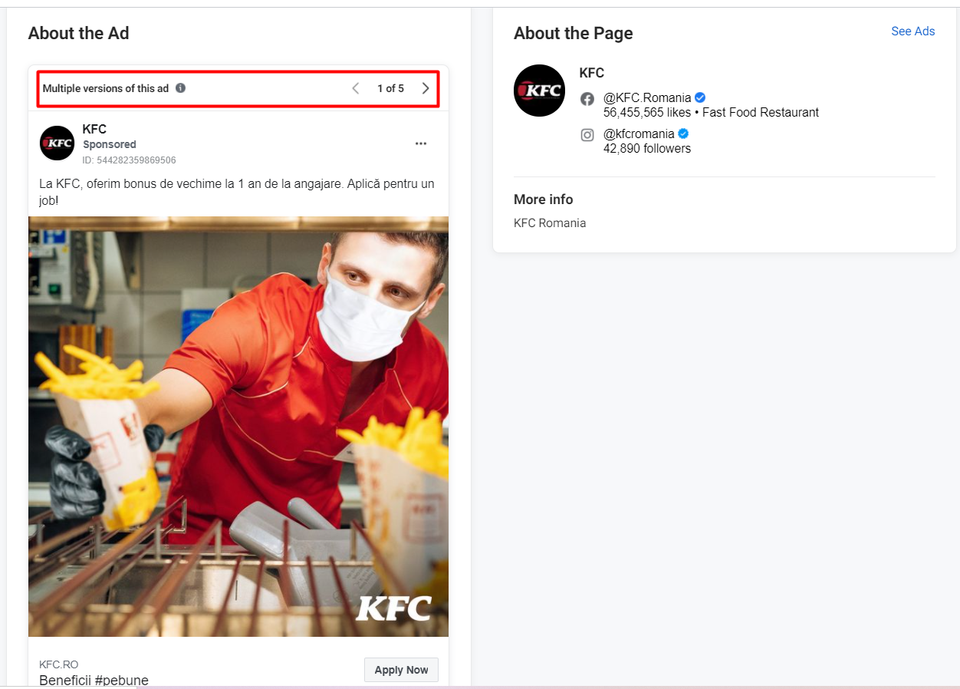
Task: Open the See Ads link
Action: click(912, 31)
